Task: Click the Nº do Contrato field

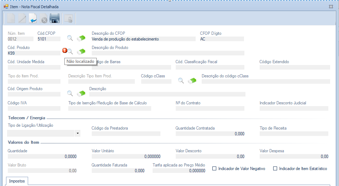Action: (210, 109)
